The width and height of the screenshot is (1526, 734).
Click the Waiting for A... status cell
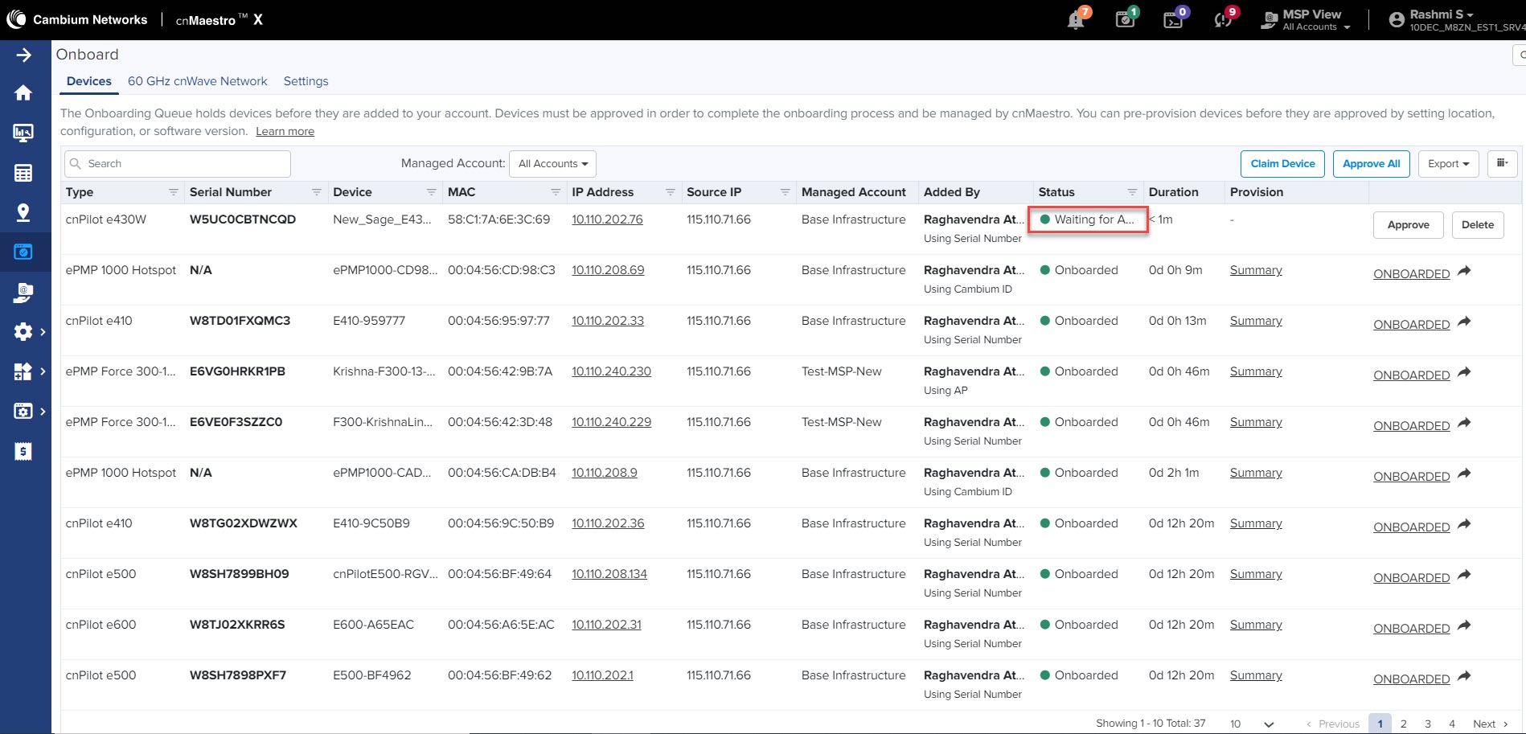(x=1088, y=219)
